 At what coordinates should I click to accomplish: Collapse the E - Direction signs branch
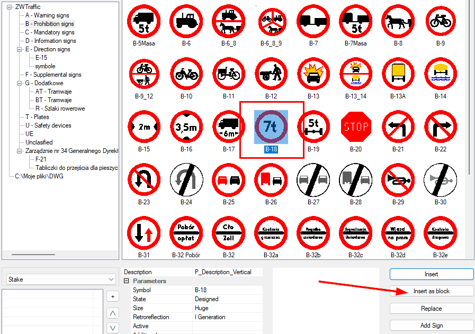pos(20,49)
